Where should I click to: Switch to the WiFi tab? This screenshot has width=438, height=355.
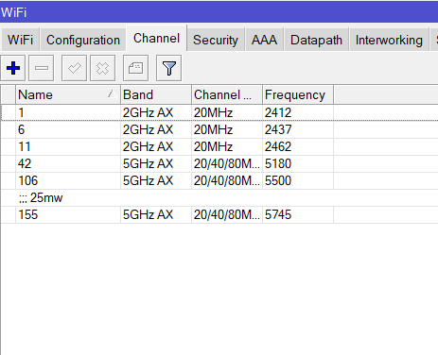[20, 40]
